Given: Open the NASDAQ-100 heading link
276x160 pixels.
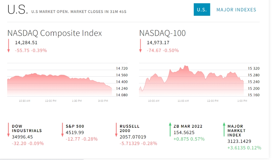Looking at the screenshot, I should point(162,33).
